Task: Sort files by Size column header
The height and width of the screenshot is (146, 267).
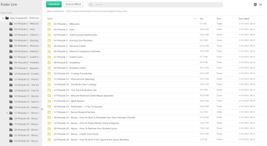Action: [202, 19]
